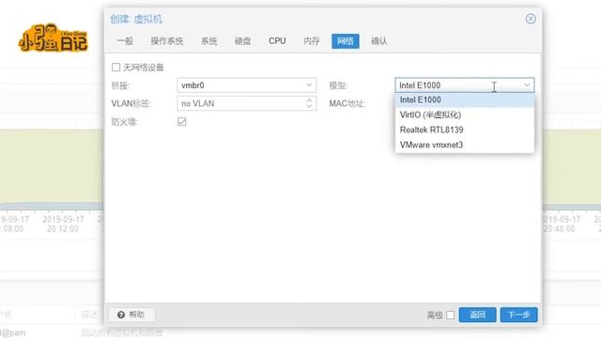Open the 确认 tab
This screenshot has height=338, width=601.
(379, 41)
